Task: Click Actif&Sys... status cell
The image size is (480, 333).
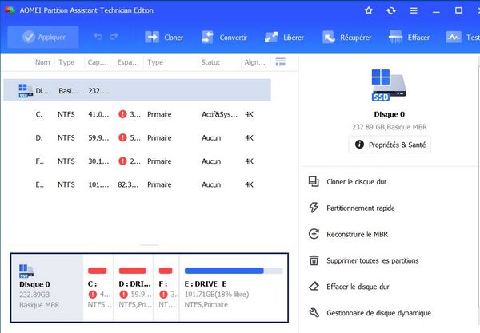Action: 219,114
